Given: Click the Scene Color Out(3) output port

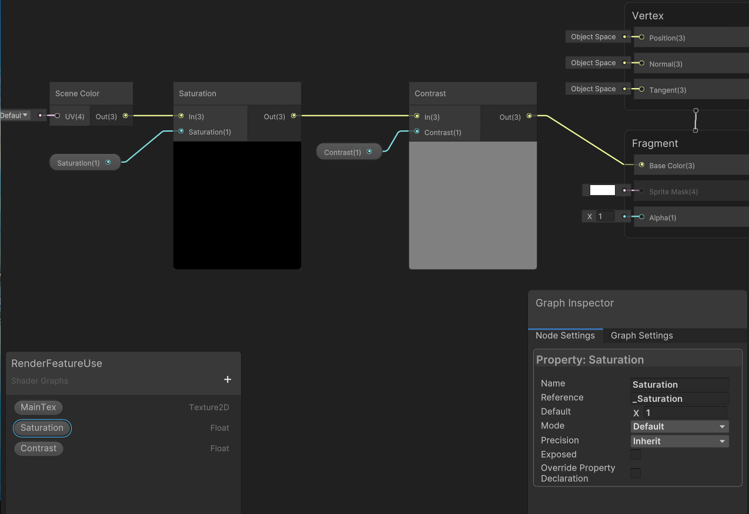Looking at the screenshot, I should point(125,116).
